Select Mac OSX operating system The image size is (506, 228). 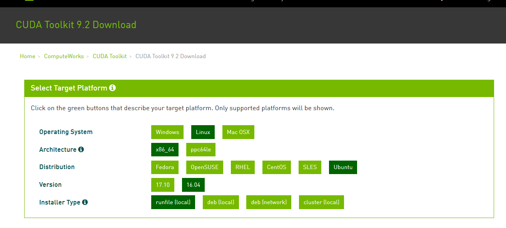tap(238, 132)
